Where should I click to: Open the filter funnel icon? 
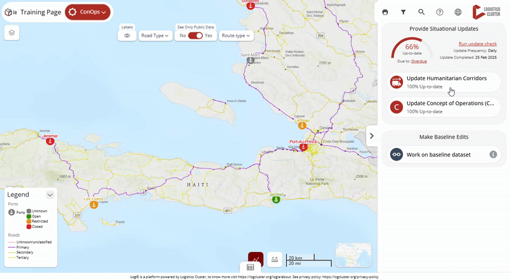tap(404, 12)
